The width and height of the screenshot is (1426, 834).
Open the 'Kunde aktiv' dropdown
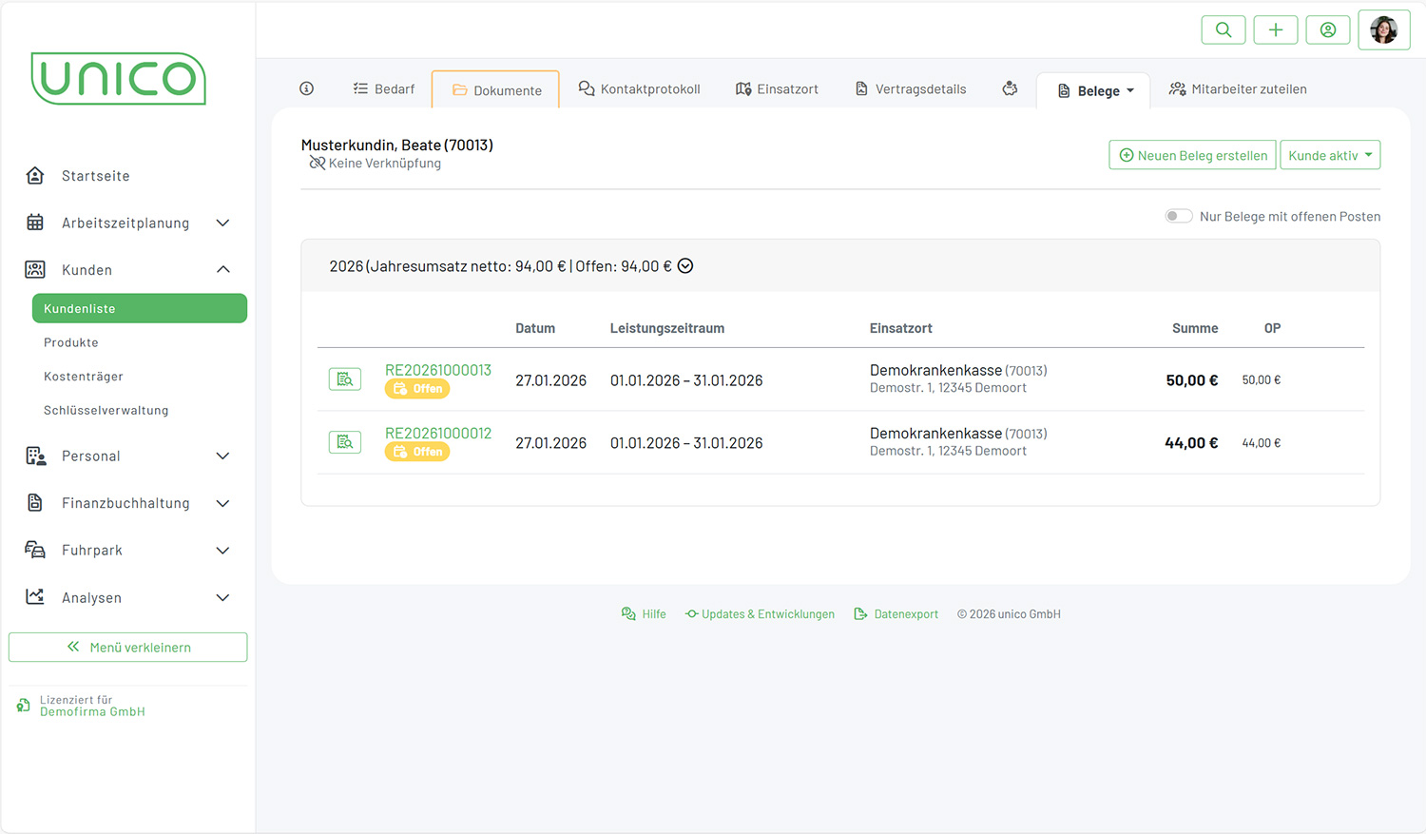(x=1329, y=155)
